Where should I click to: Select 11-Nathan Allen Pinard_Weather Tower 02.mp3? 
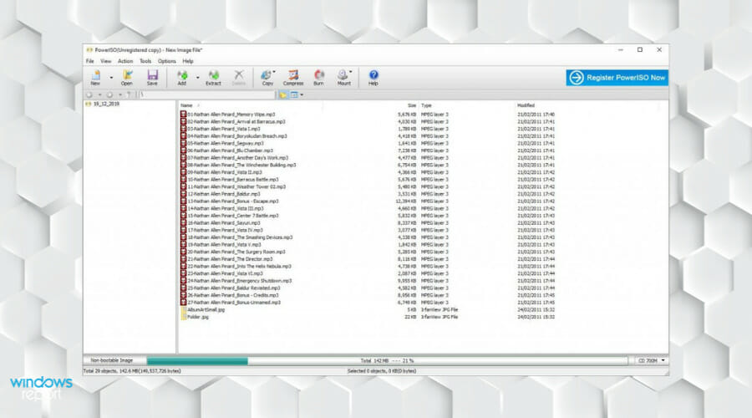(236, 186)
